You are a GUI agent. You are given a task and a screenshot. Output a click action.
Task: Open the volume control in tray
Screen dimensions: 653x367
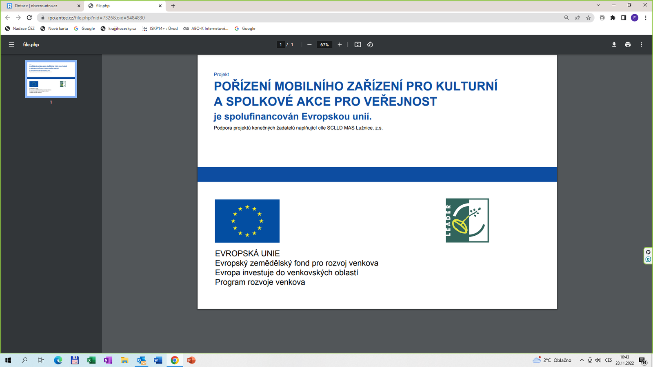coord(598,360)
